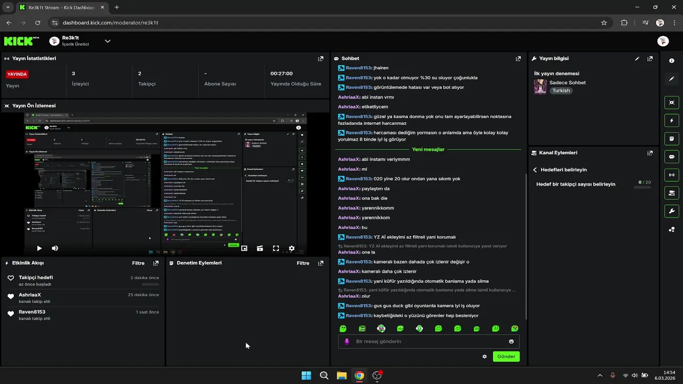Viewport: 683px width, 384px height.
Task: Mute the stream preview volume
Action: pyautogui.click(x=55, y=248)
